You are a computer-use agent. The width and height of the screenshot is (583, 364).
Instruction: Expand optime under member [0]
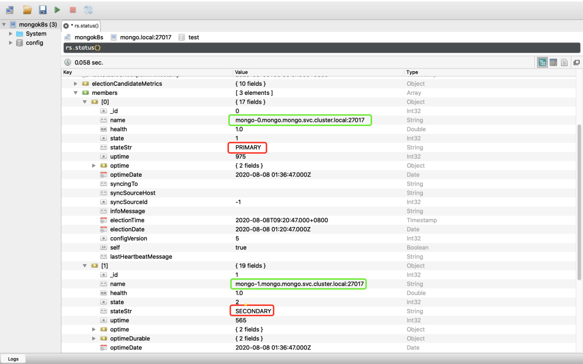94,166
